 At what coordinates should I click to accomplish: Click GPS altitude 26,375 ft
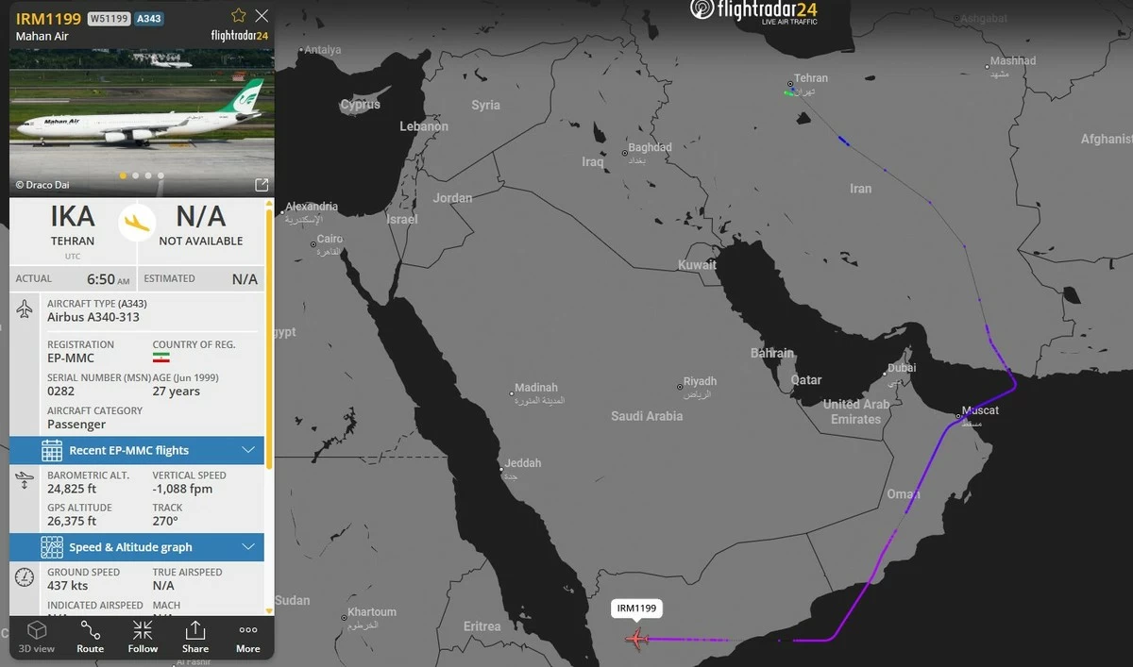pyautogui.click(x=72, y=521)
